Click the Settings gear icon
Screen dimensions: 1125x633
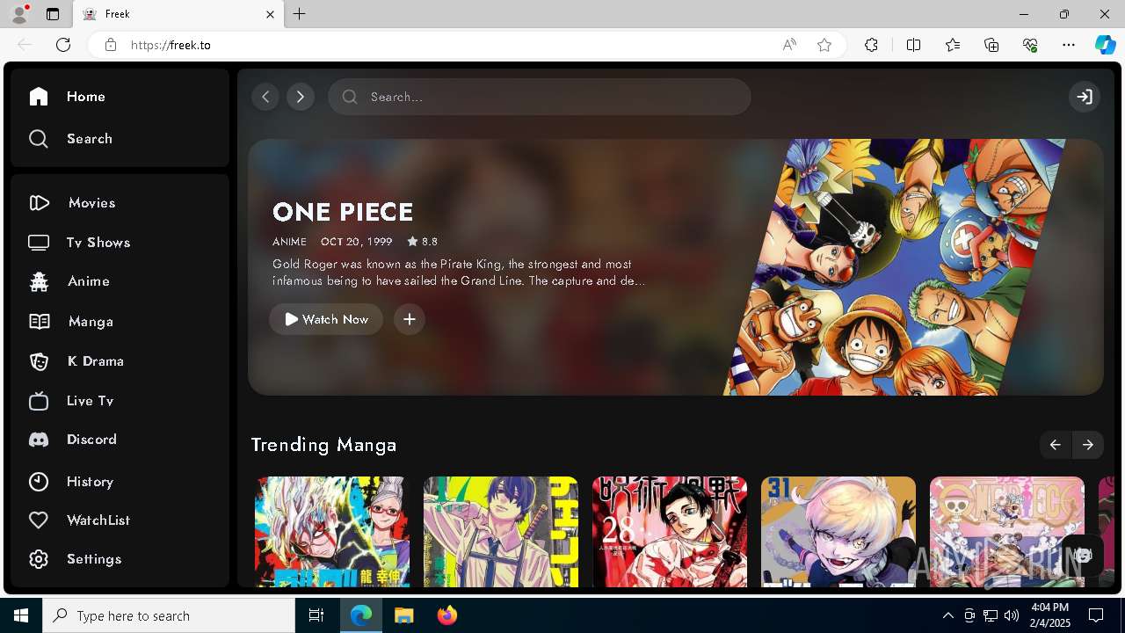point(39,559)
